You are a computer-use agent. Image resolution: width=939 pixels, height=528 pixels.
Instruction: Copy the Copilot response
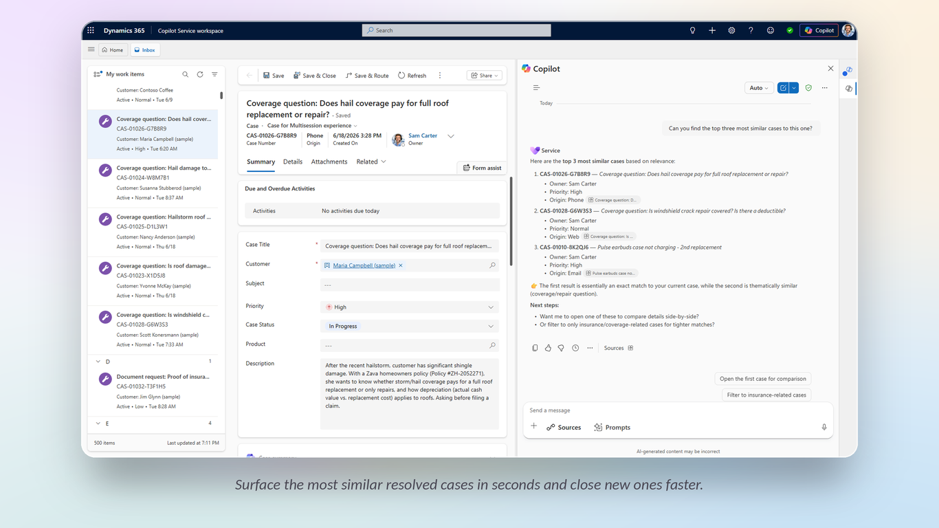(x=535, y=348)
